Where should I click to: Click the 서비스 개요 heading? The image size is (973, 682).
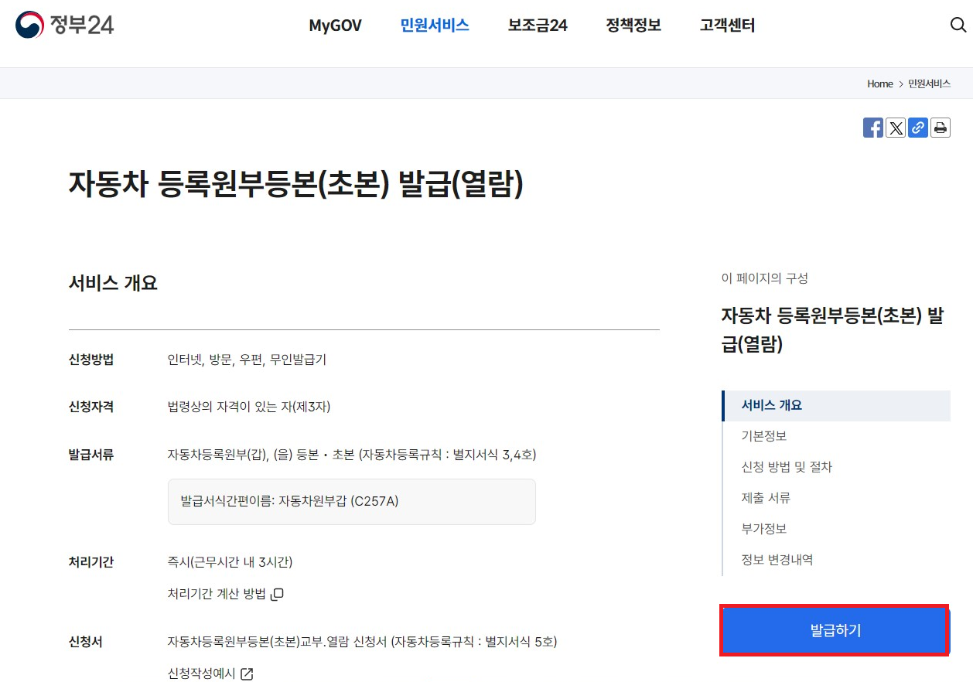pyautogui.click(x=113, y=283)
